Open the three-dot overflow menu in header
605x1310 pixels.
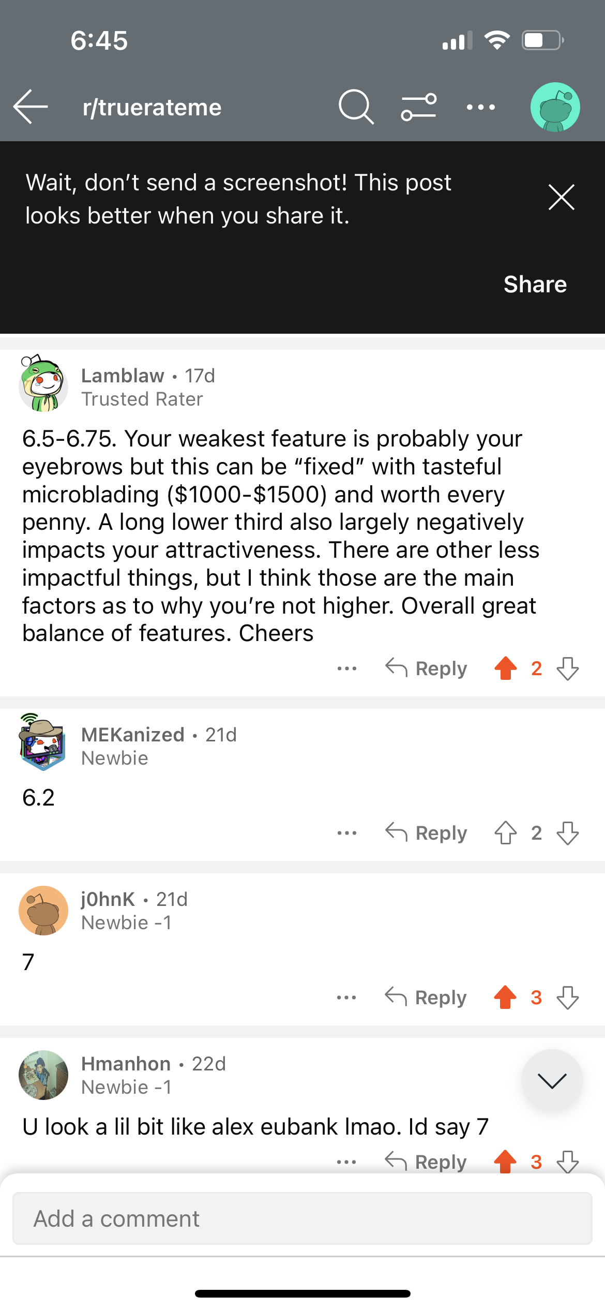480,107
